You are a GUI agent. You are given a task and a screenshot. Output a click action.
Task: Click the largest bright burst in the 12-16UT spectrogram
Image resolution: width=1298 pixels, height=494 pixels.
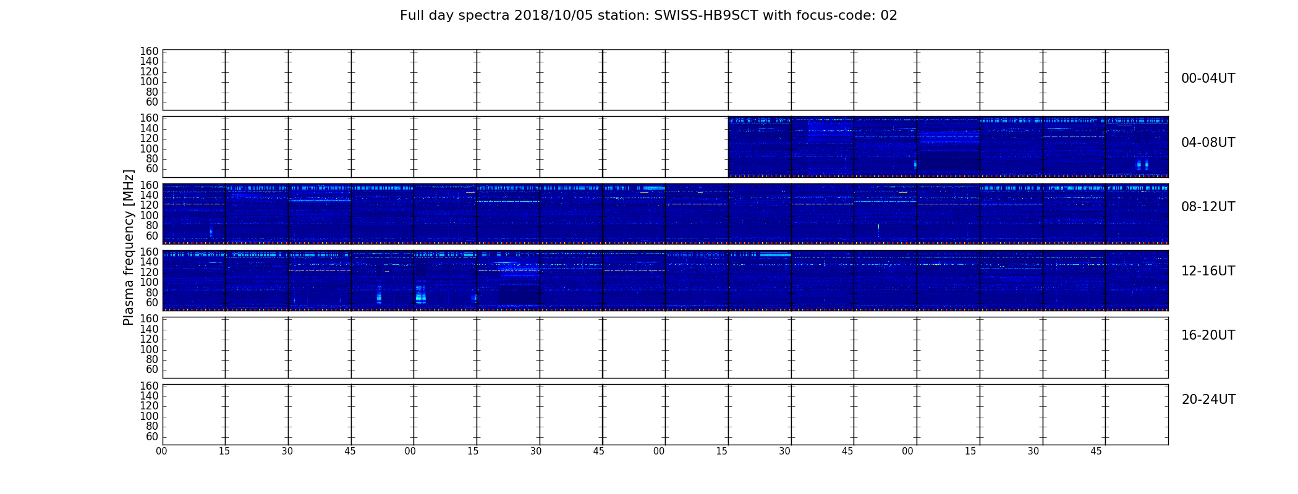420,295
